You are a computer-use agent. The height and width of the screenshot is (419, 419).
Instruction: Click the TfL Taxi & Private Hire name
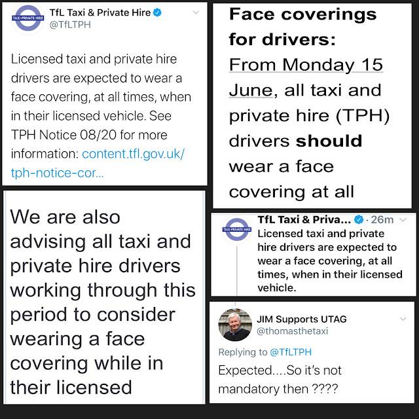pos(100,12)
